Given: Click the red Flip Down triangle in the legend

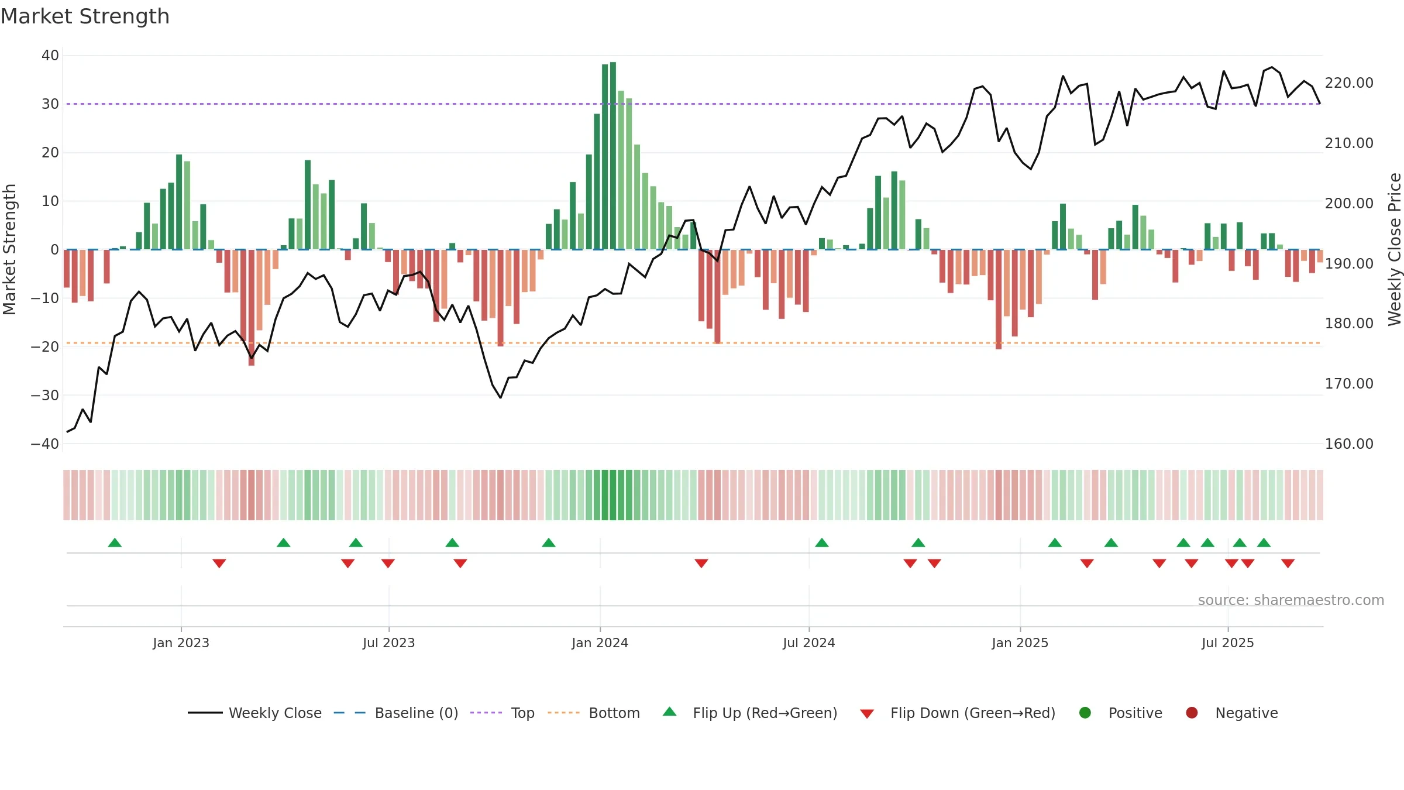Looking at the screenshot, I should click(867, 714).
